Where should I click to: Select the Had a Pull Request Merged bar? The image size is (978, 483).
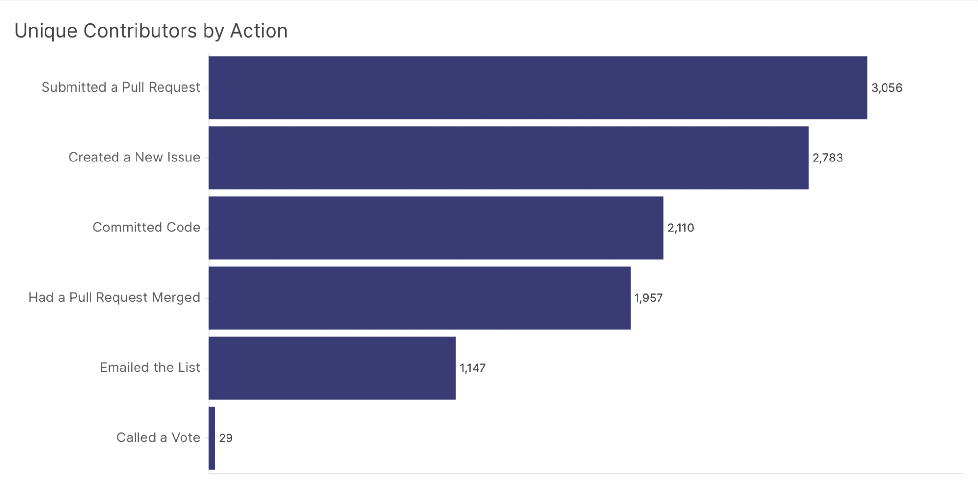[419, 298]
